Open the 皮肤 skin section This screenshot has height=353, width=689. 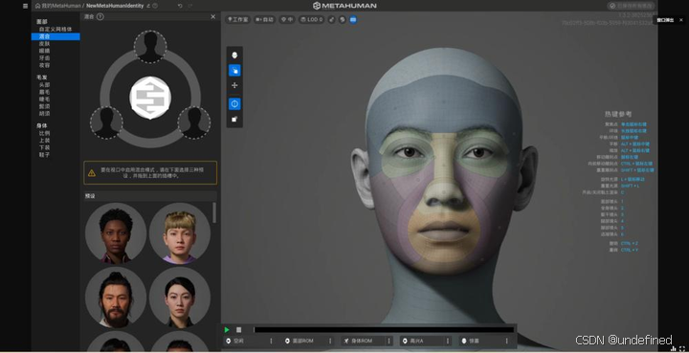coord(44,43)
